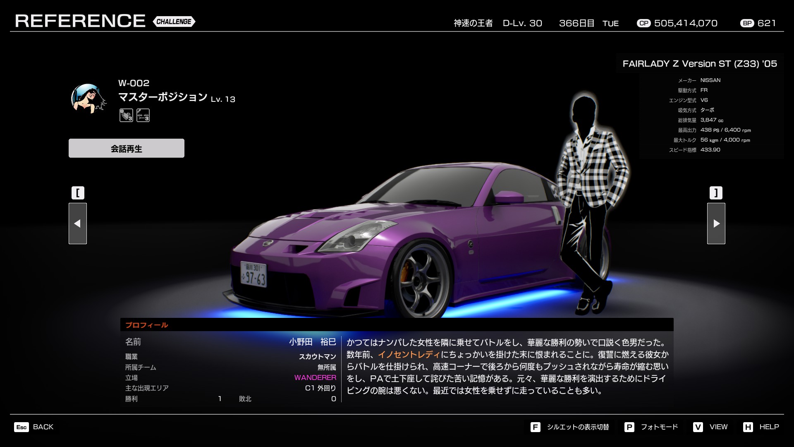Image resolution: width=794 pixels, height=447 pixels.
Task: Click the two-cars skill badge icon
Action: tap(143, 115)
